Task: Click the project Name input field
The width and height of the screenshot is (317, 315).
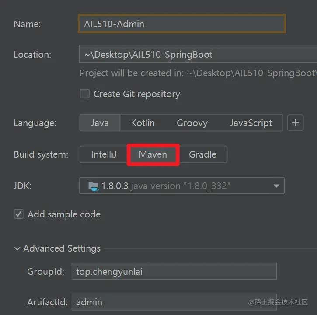Action: pyautogui.click(x=181, y=24)
